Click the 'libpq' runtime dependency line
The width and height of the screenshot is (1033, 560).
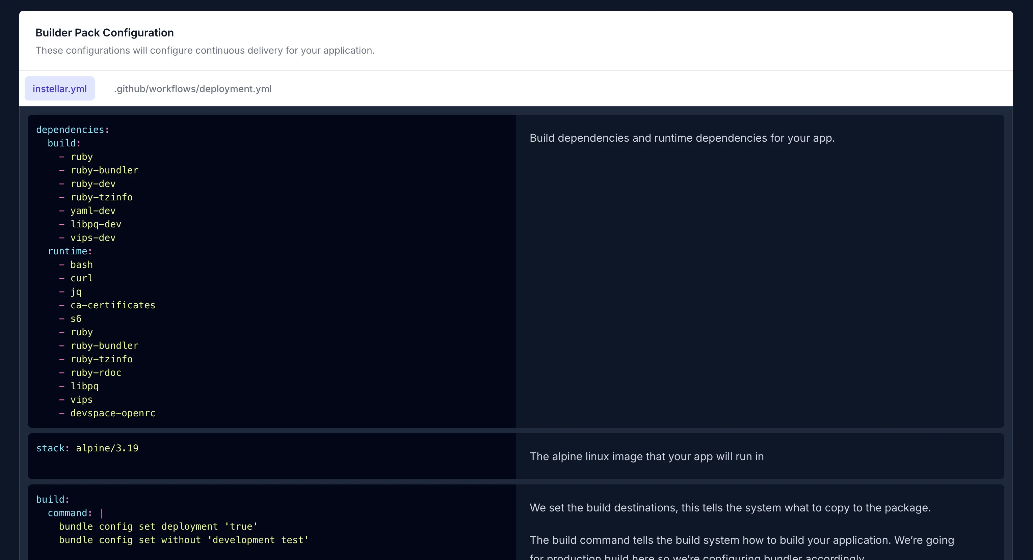(79, 386)
